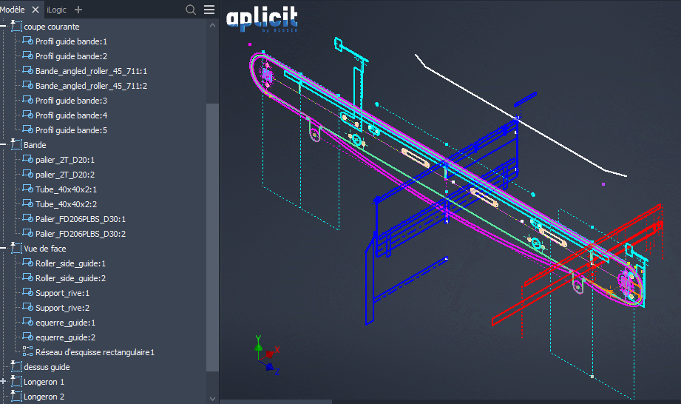Select the 'Vue de face' label
This screenshot has width=681, height=404.
(x=44, y=249)
